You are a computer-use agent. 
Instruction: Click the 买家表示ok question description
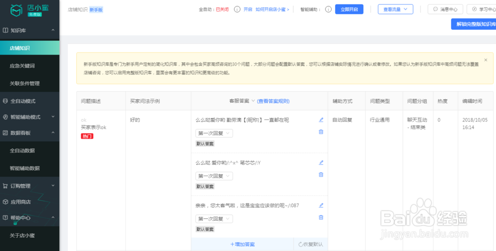point(94,127)
